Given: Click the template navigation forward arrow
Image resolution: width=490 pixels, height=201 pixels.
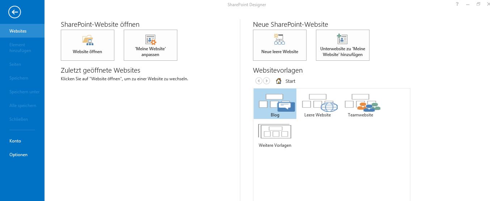Looking at the screenshot, I should (x=267, y=81).
